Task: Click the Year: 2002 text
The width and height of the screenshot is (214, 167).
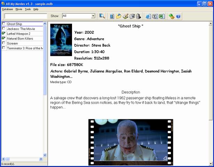Action: tap(84, 32)
